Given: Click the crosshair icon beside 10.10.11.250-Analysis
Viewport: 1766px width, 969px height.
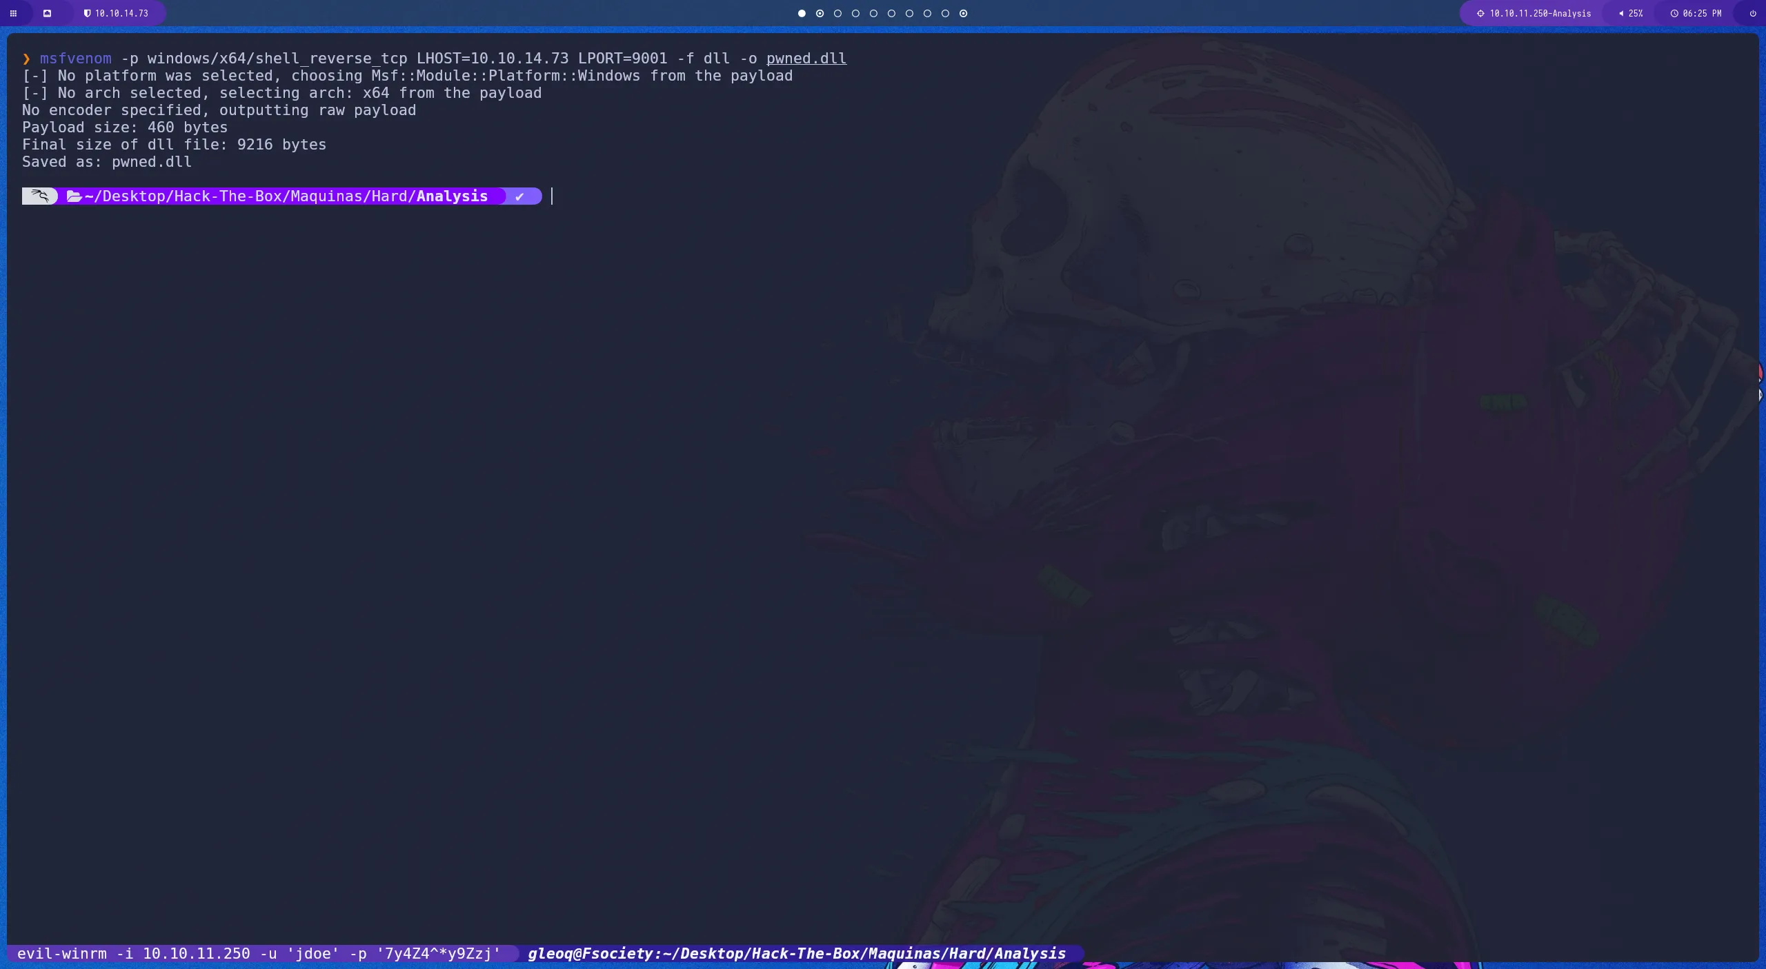Looking at the screenshot, I should tap(1480, 13).
